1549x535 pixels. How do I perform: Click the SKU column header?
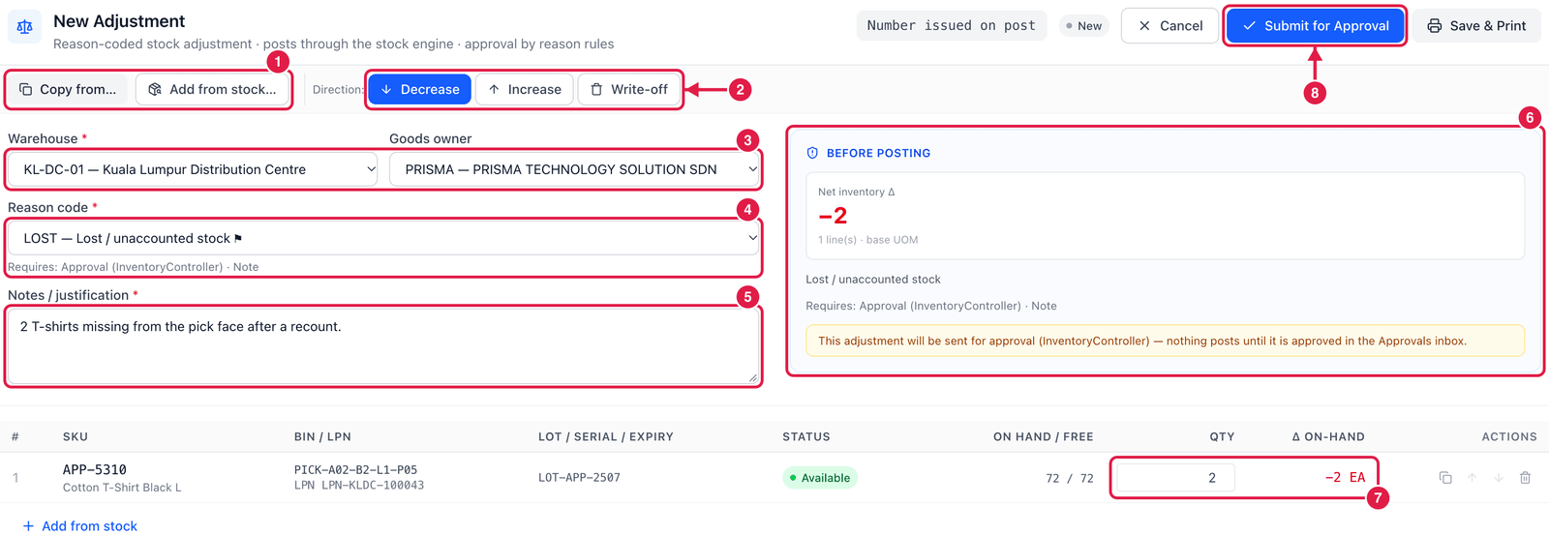[76, 437]
